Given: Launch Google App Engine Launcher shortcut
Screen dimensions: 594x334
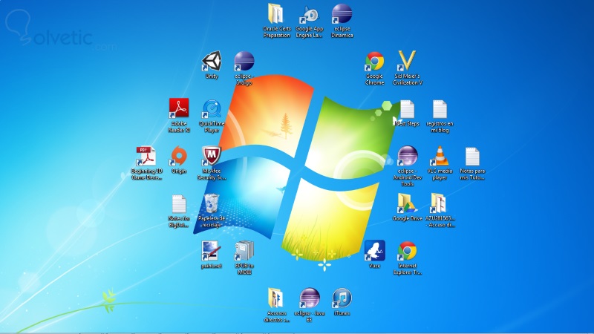Looking at the screenshot, I should coord(309,21).
